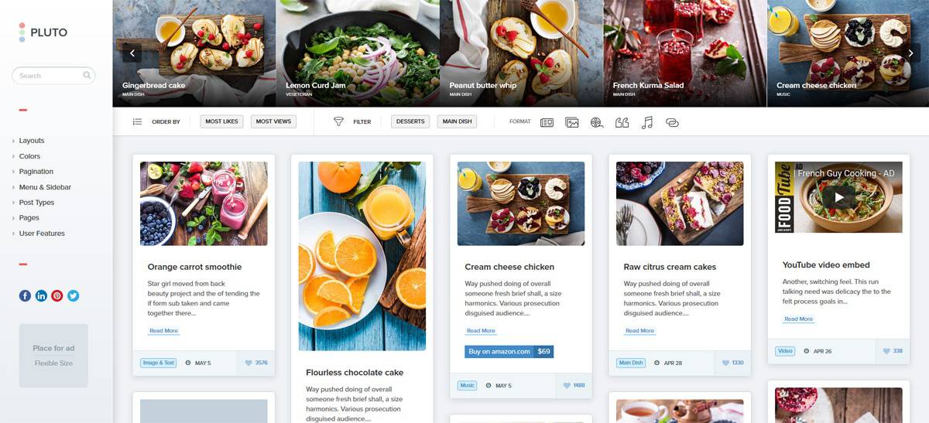Select the standard article format icon
The width and height of the screenshot is (929, 423).
pos(547,122)
